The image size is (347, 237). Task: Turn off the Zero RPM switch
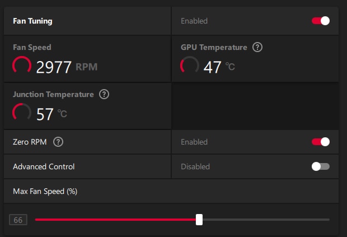pyautogui.click(x=321, y=142)
